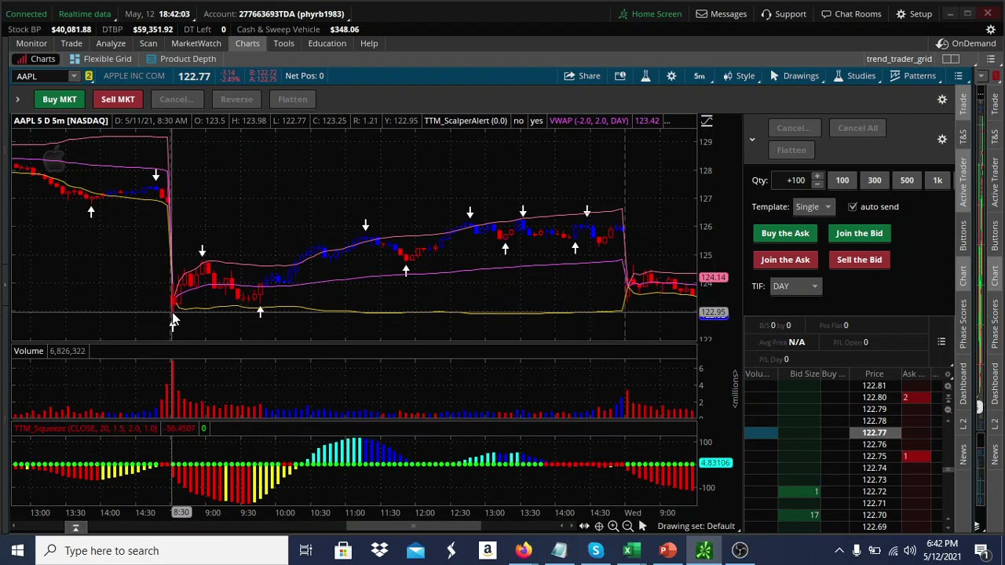Click the Sell the Bid button
The width and height of the screenshot is (1005, 565).
click(859, 260)
